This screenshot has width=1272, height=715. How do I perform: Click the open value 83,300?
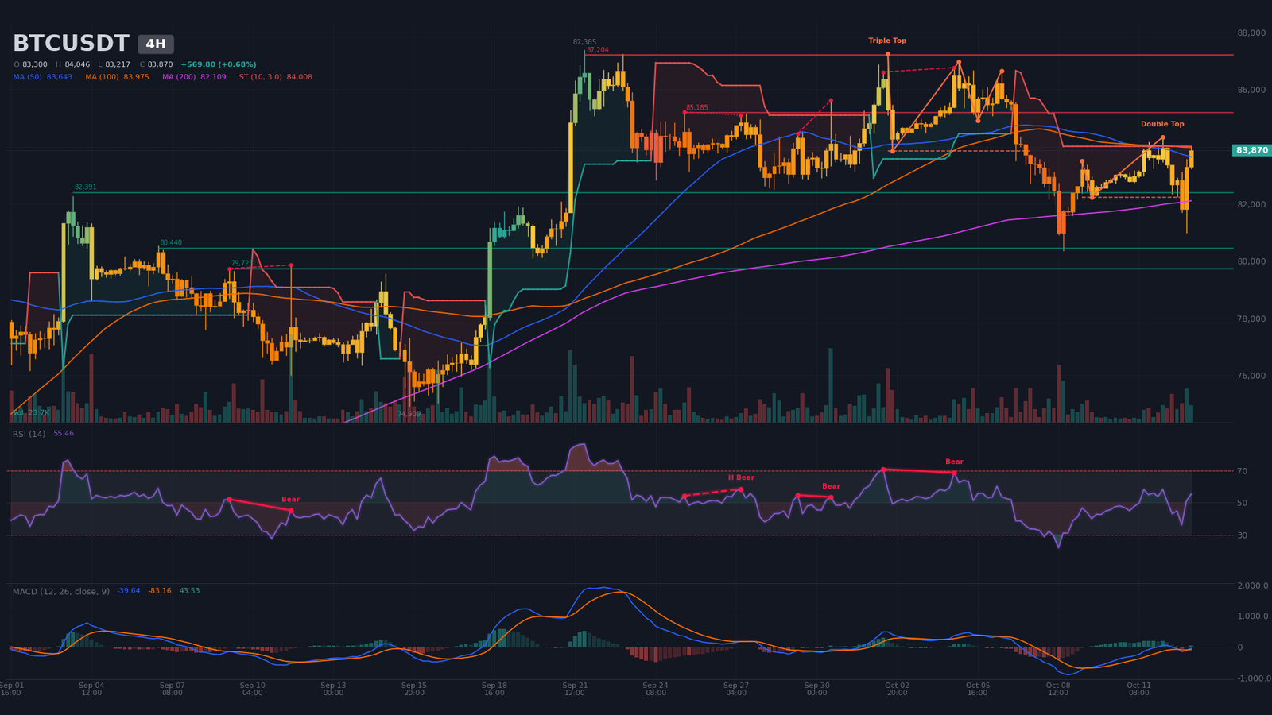(x=35, y=64)
